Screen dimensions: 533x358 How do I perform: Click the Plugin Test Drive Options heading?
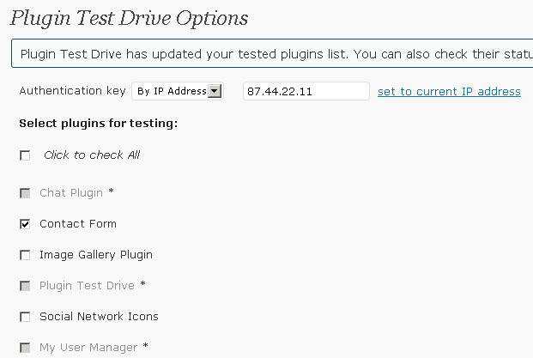pyautogui.click(x=129, y=18)
